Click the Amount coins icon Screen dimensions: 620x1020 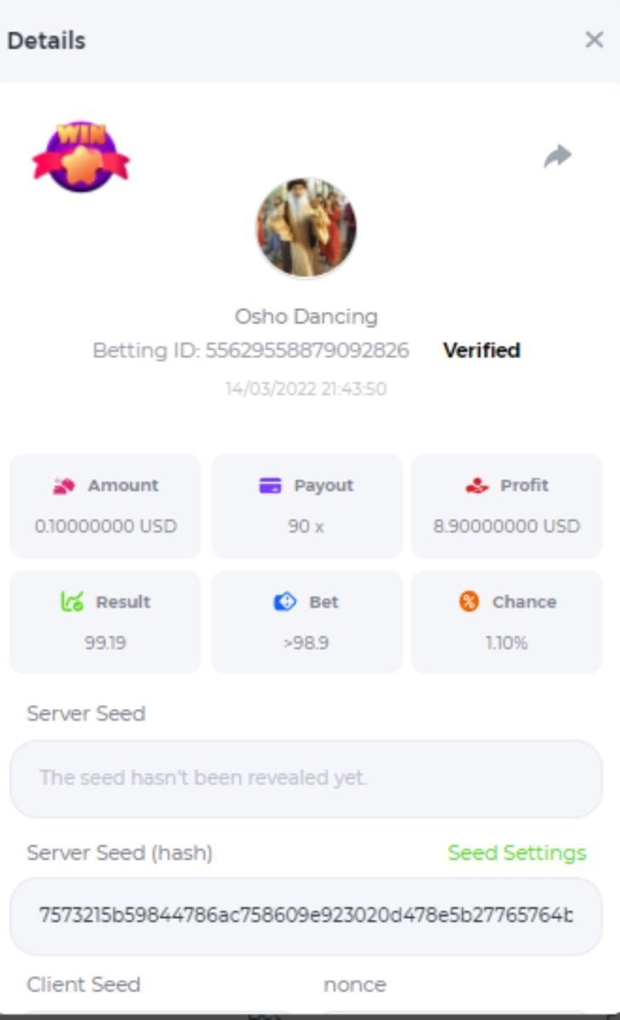pyautogui.click(x=64, y=486)
